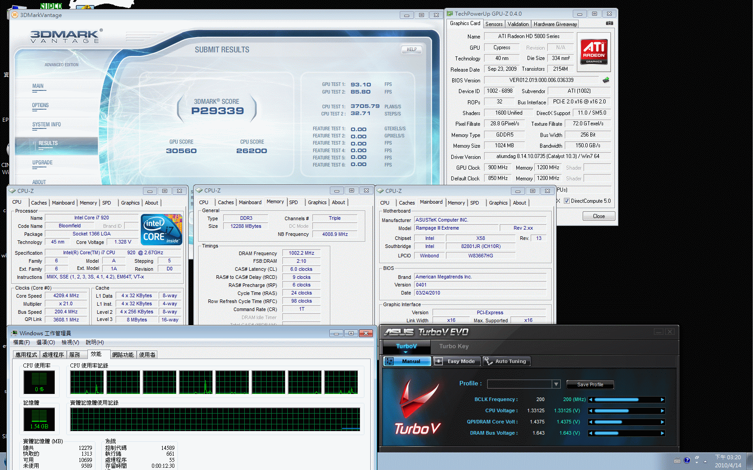Click the GPU-Z Name field ATI Radeon HD 5800
The image size is (753, 470).
coord(529,36)
